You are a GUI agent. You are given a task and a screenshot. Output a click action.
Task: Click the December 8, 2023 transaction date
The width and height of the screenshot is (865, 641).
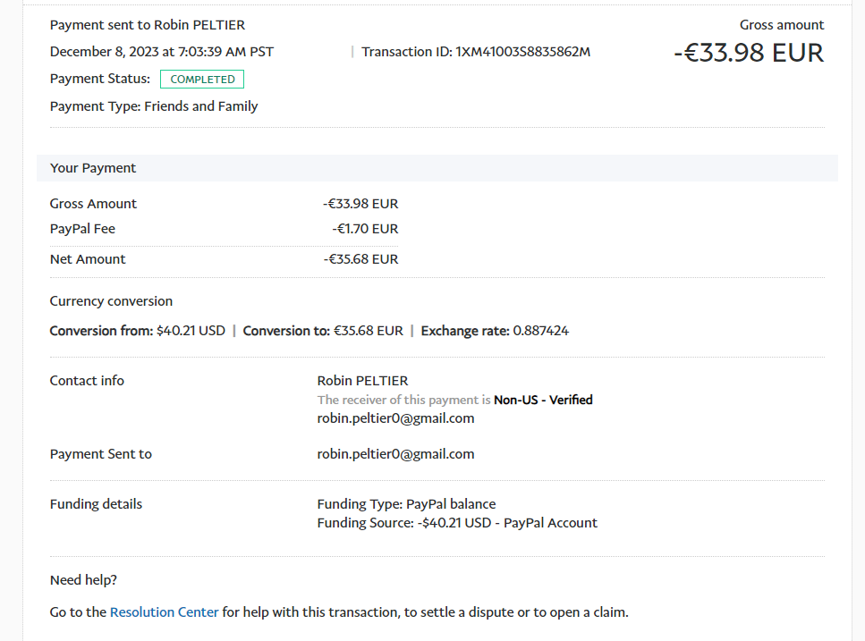click(x=162, y=52)
